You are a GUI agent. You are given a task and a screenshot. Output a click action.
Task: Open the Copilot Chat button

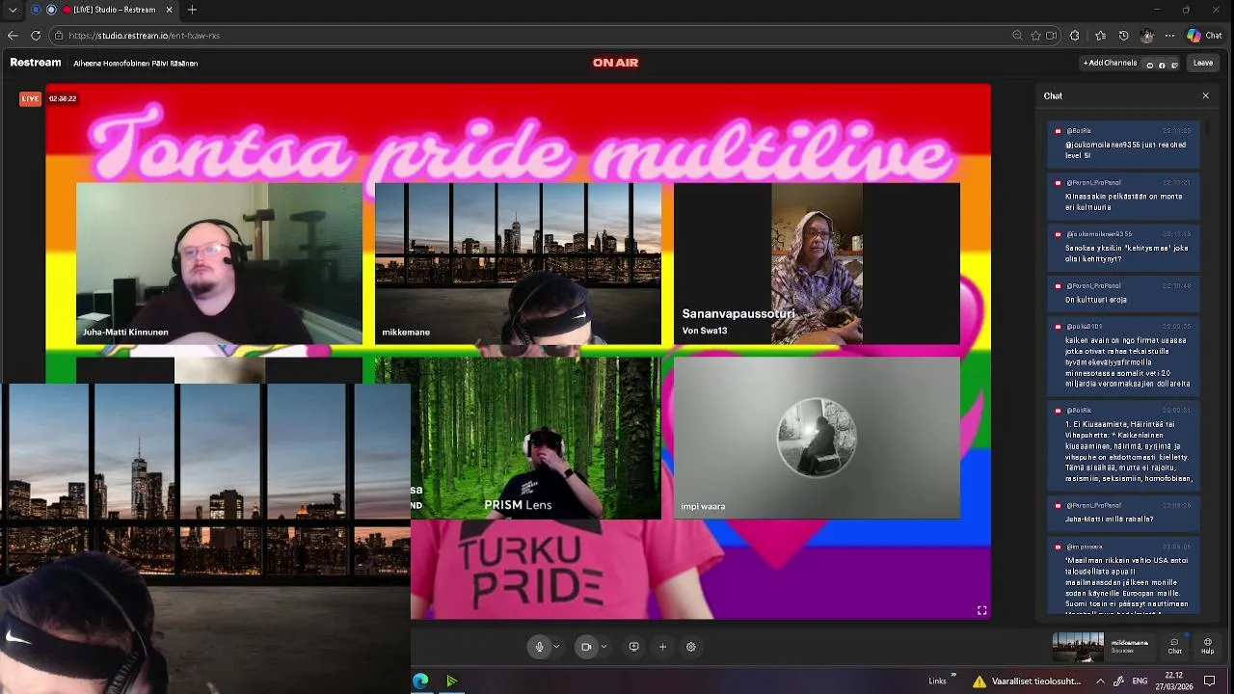click(1204, 36)
